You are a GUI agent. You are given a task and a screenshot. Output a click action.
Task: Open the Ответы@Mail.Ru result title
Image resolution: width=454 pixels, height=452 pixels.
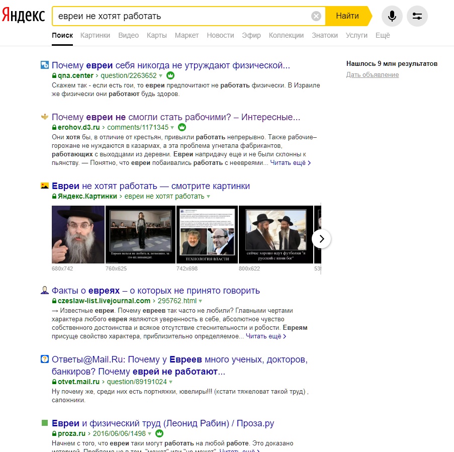(179, 366)
